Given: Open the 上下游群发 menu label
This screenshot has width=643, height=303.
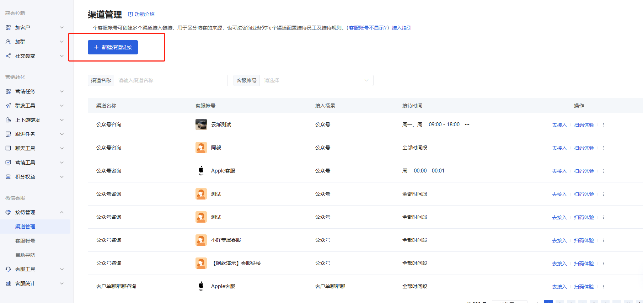Looking at the screenshot, I should tap(28, 120).
